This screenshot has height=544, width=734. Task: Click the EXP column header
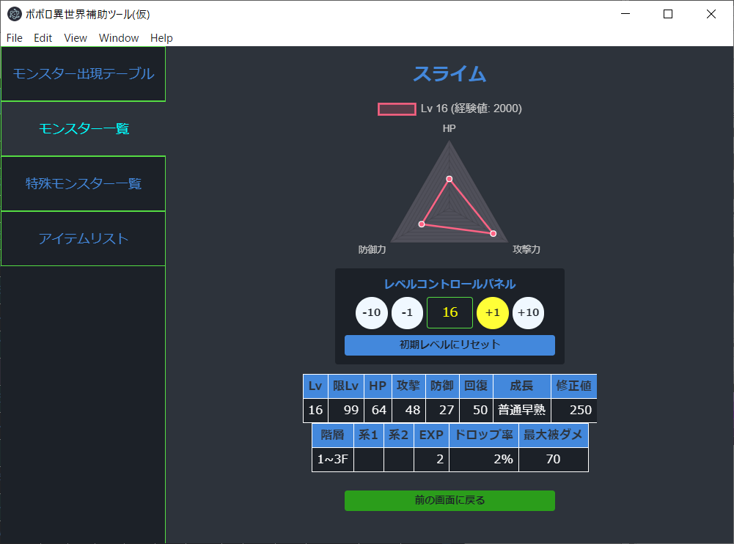(431, 435)
